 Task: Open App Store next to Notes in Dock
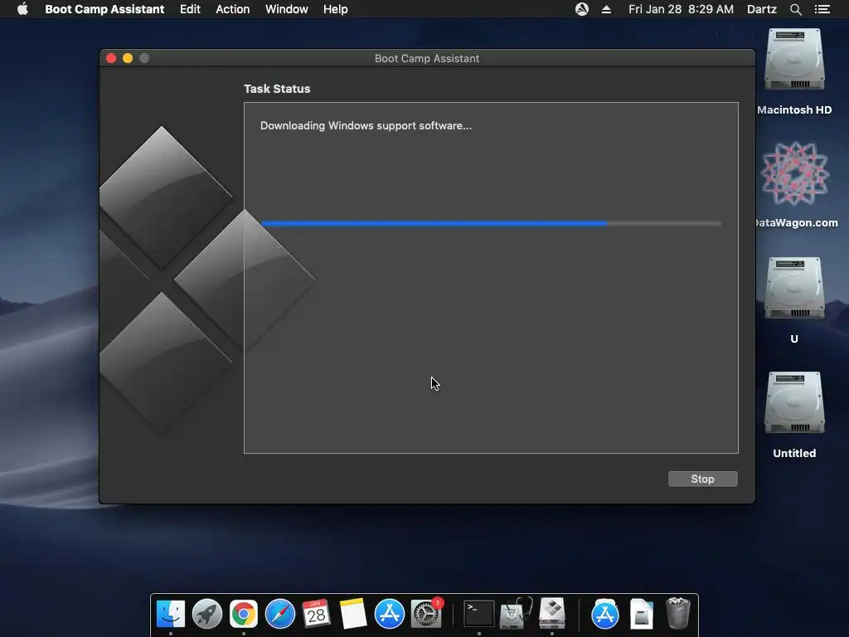[390, 615]
